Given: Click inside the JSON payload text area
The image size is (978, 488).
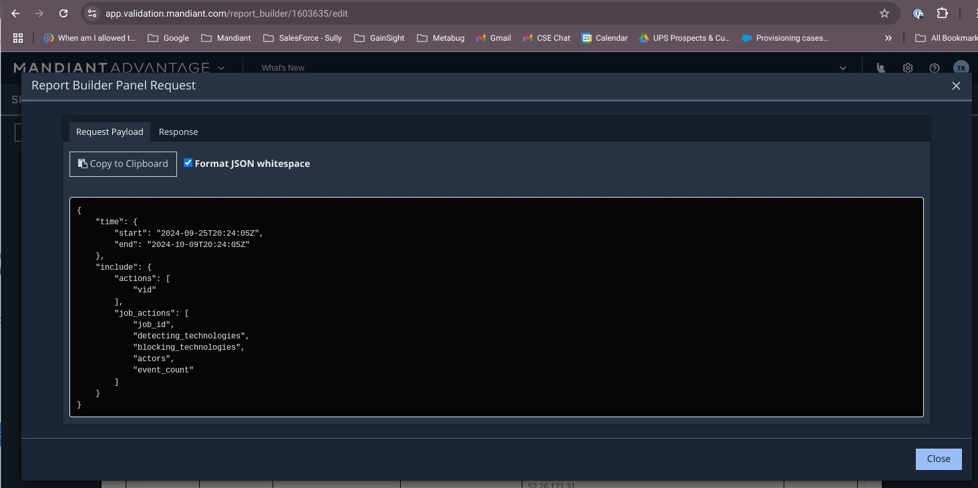Looking at the screenshot, I should [496, 307].
